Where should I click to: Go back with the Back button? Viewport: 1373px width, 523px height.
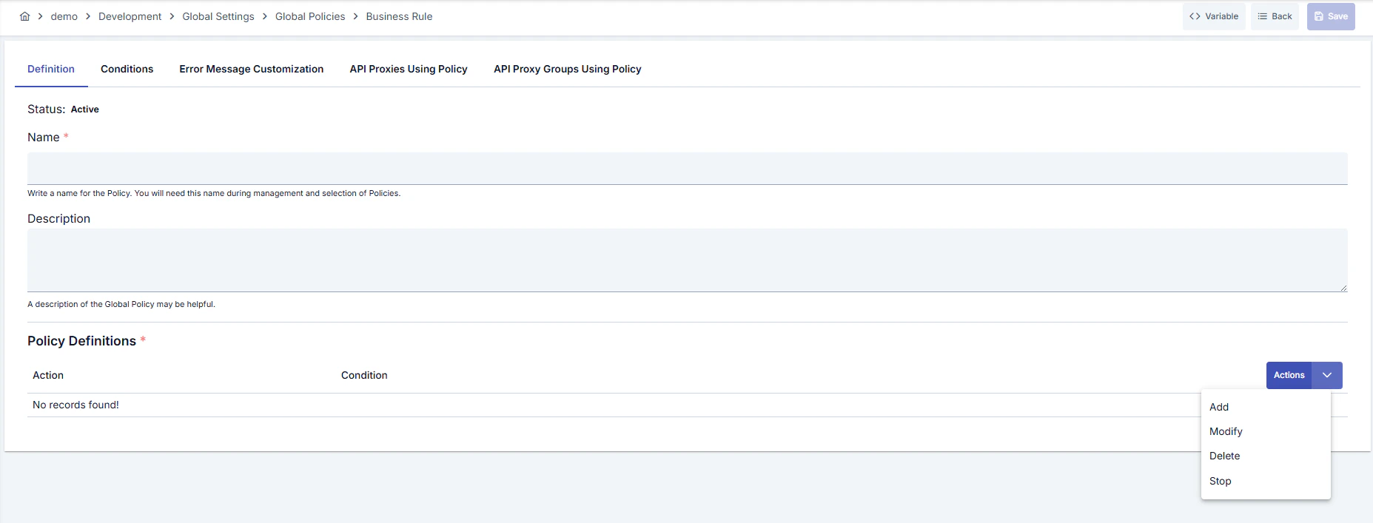(x=1275, y=16)
